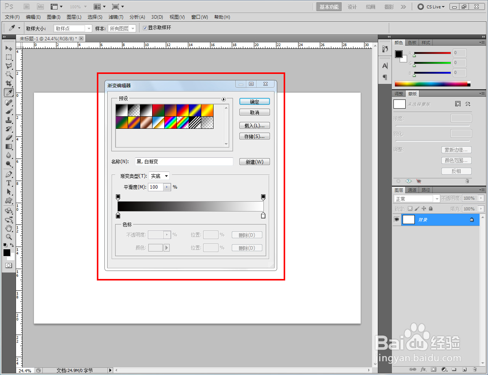The image size is (488, 375).
Task: Open gradient type 实底 dropdown
Action: [159, 176]
